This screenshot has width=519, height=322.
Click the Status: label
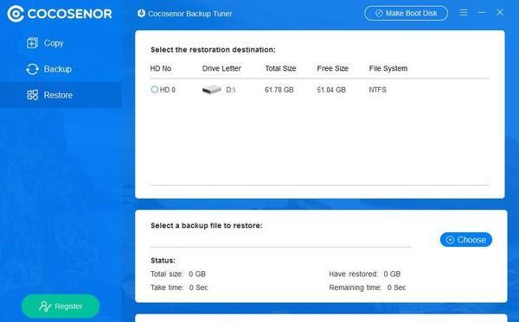pyautogui.click(x=163, y=260)
